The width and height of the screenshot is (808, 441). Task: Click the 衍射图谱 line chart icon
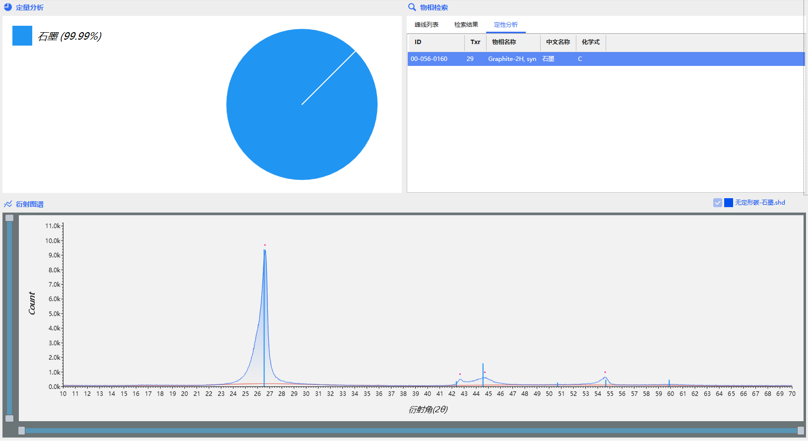[x=8, y=204]
